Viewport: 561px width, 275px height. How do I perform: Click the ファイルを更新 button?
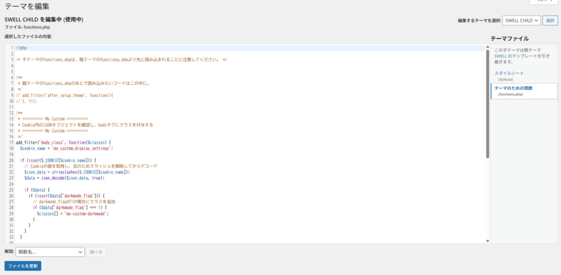click(x=22, y=266)
